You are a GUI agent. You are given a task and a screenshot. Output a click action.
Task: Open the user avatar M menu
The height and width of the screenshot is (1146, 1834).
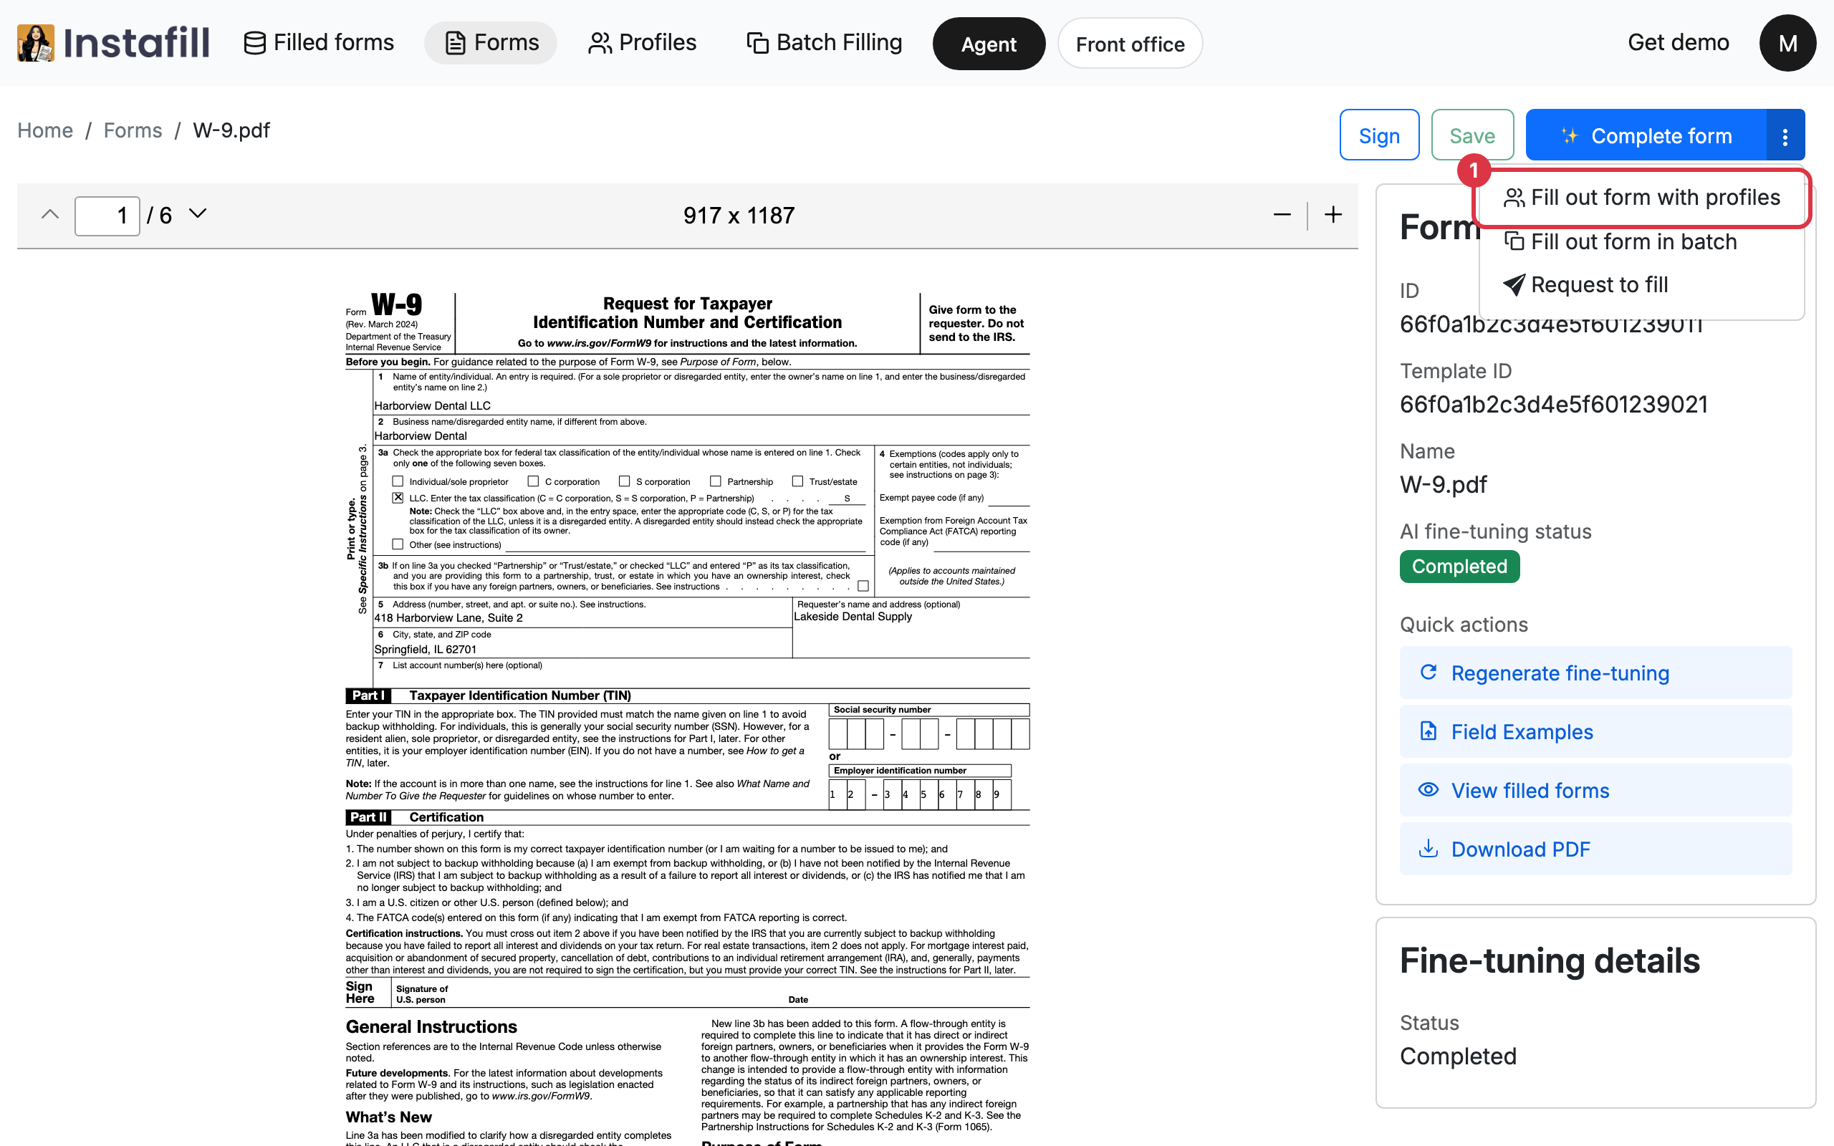coord(1787,43)
